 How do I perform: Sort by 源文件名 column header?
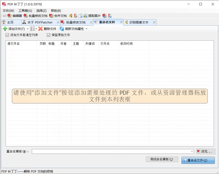tap(21, 44)
